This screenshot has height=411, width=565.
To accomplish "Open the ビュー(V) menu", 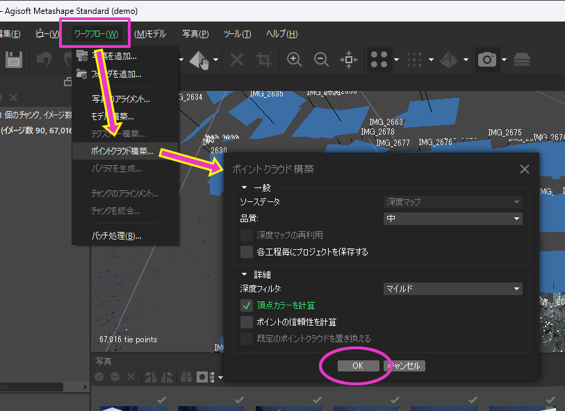I will coord(47,34).
